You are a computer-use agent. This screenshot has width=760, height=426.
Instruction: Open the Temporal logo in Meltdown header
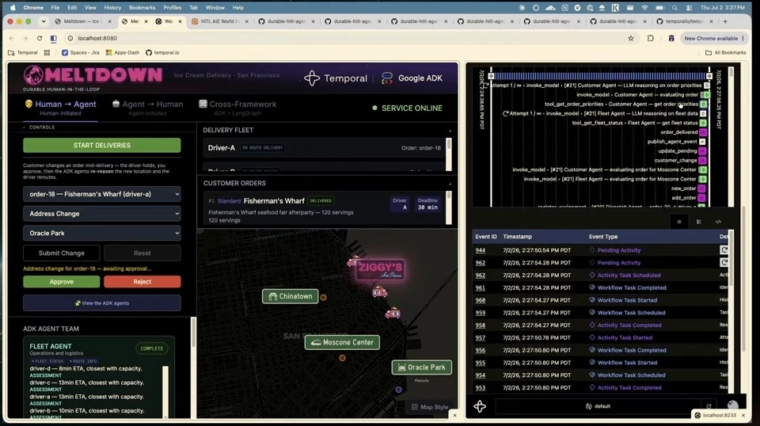pos(336,78)
